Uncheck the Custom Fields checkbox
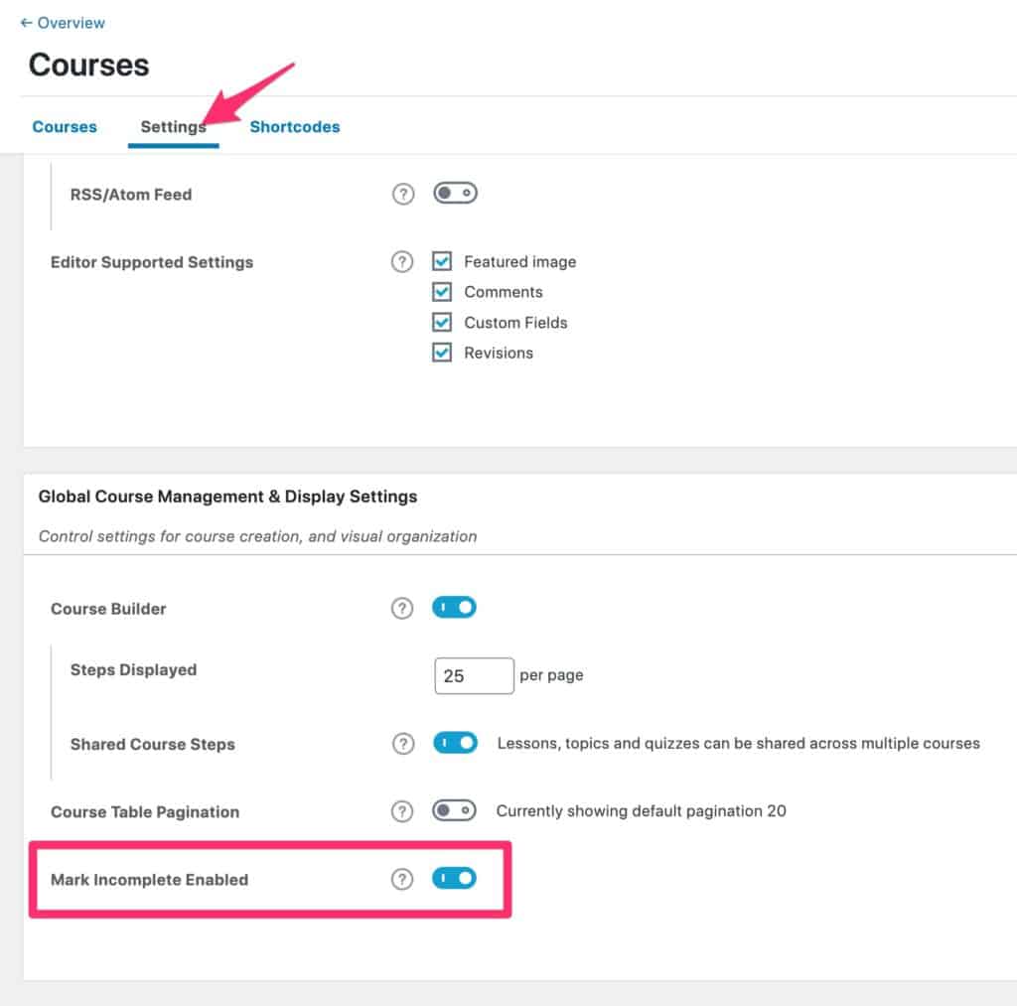The height and width of the screenshot is (1006, 1017). pos(442,323)
